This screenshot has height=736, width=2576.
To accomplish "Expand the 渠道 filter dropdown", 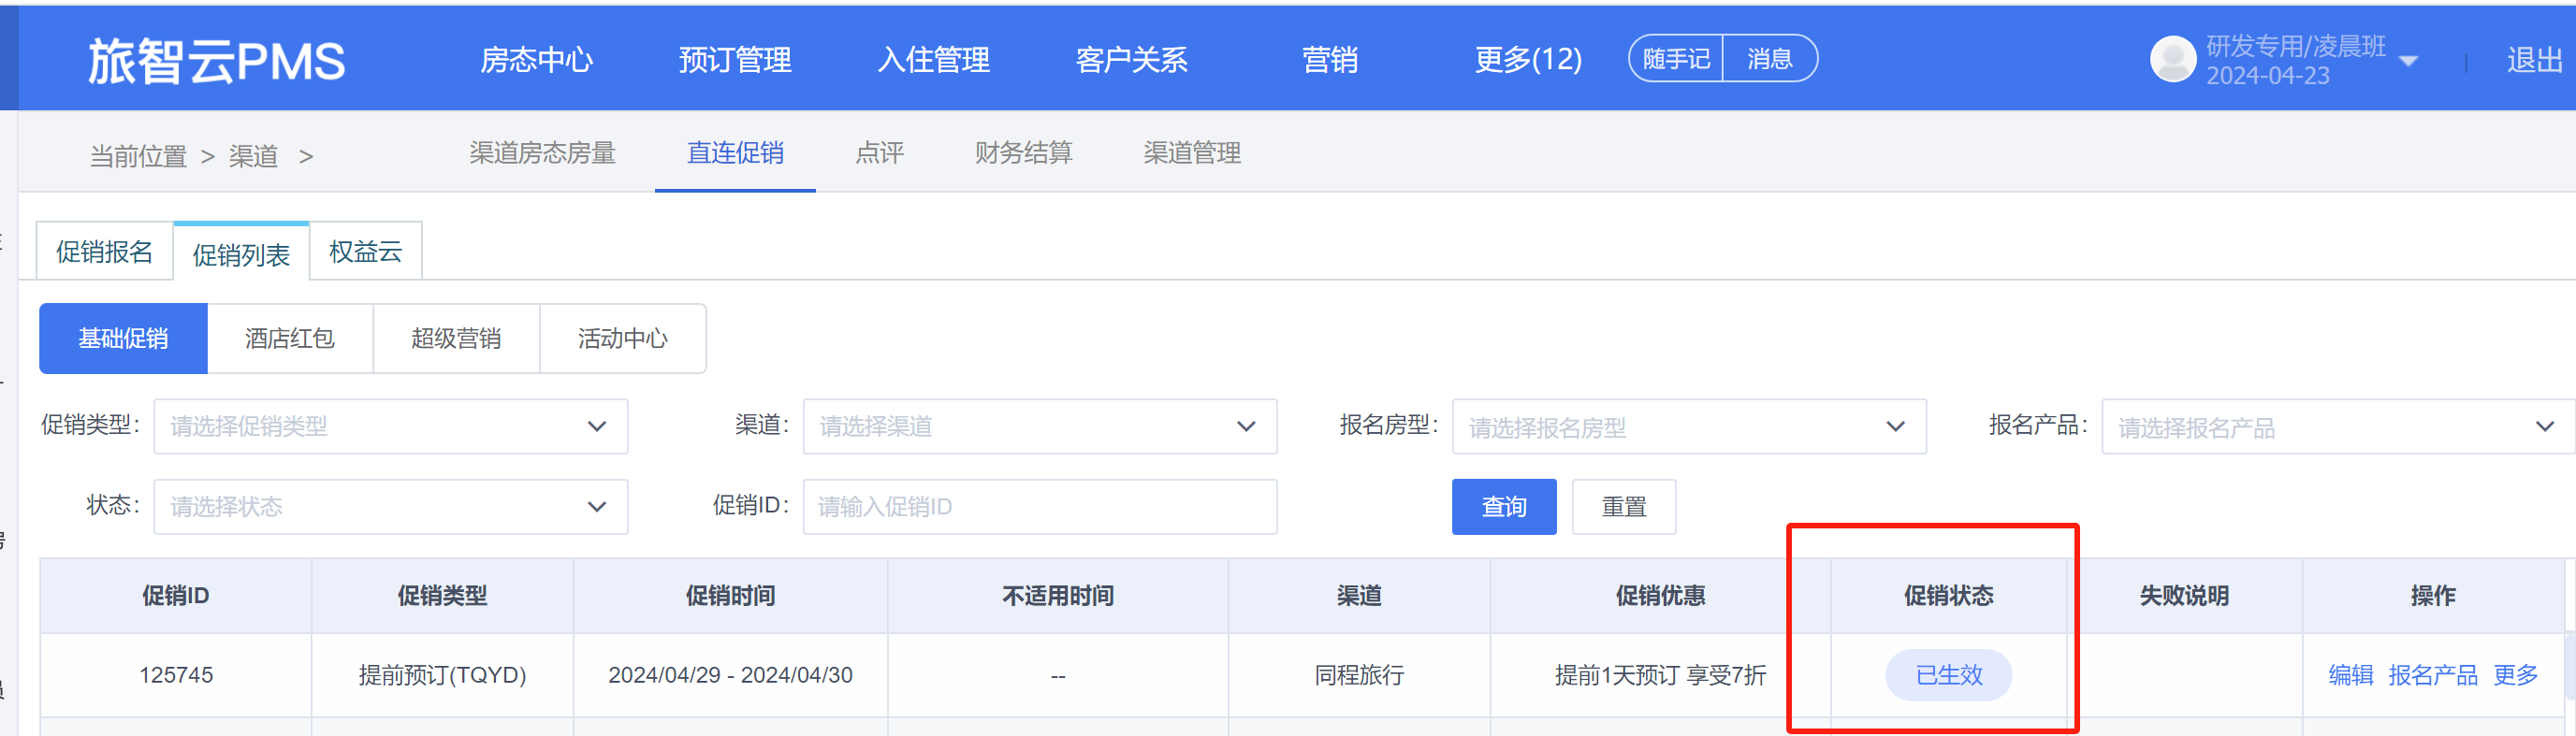I will pos(1039,426).
